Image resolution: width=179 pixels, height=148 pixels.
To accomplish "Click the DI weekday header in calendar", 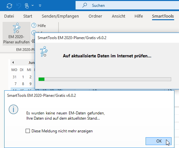I will point(22,70).
